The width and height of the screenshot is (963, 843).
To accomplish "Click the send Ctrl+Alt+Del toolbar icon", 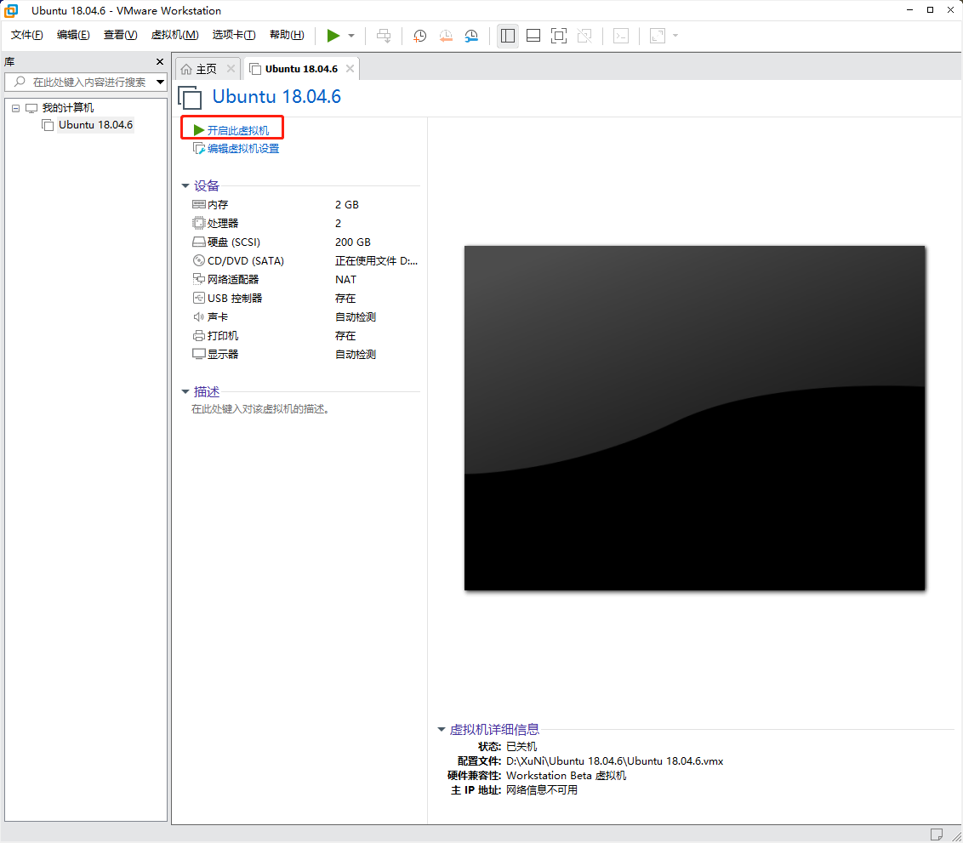I will coord(384,36).
